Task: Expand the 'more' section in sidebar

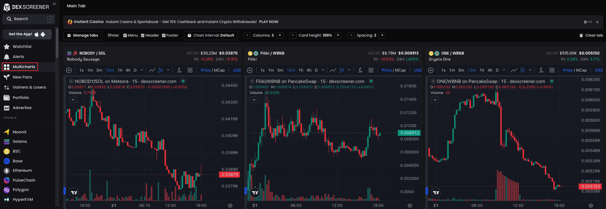Action: click(10, 117)
